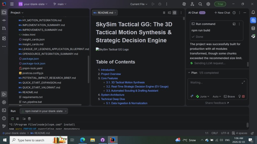Image resolution: width=257 pixels, height=144 pixels.
Task: Open IDE settings gear
Action: [208, 4]
